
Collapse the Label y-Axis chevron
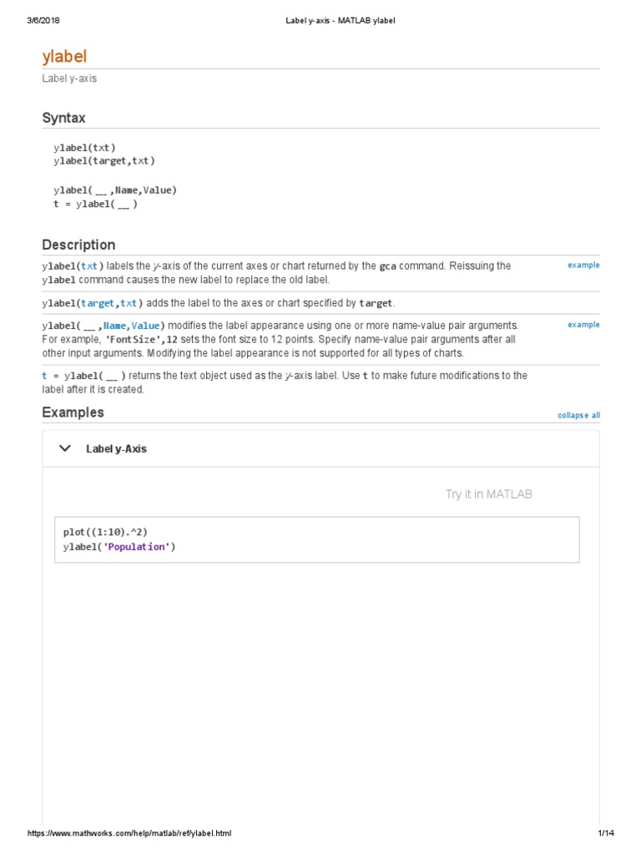point(65,448)
